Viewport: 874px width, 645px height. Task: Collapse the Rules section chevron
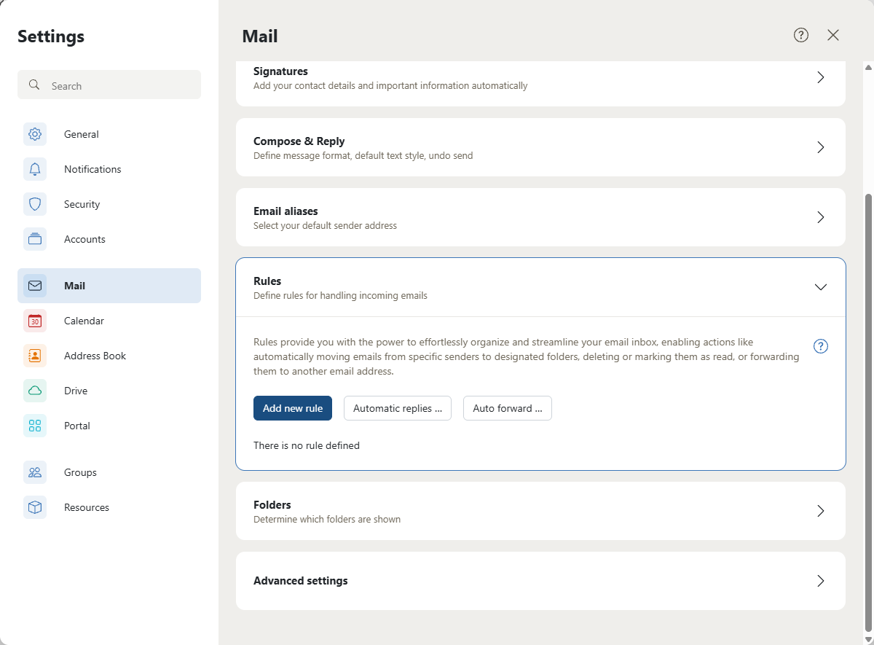821,287
